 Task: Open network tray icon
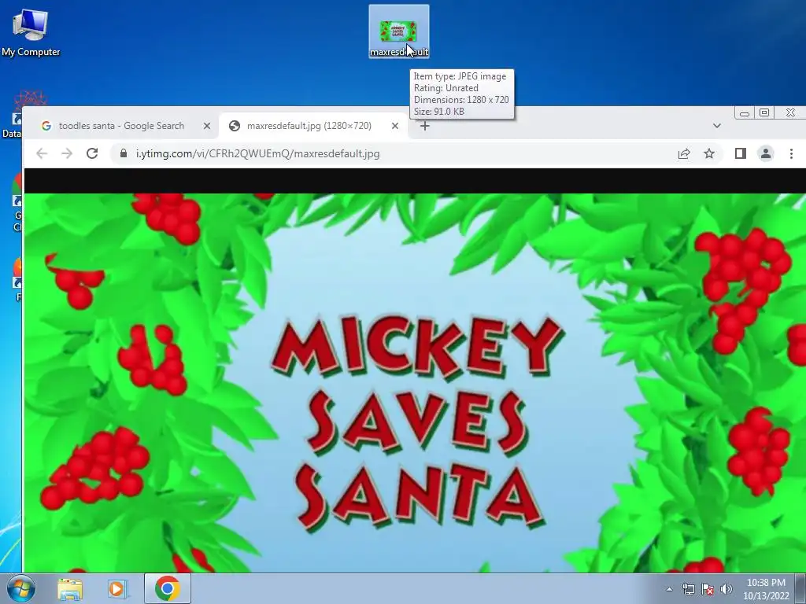pos(688,589)
